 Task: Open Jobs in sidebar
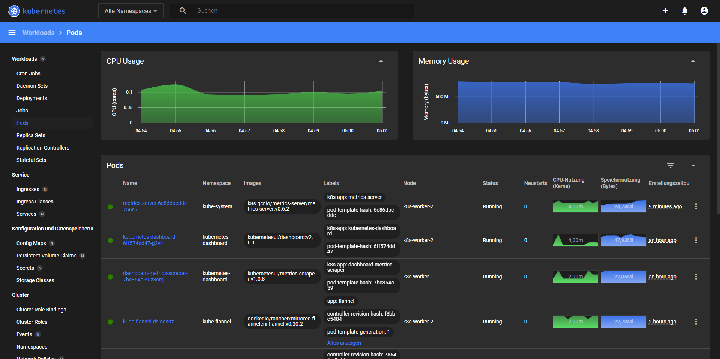[x=22, y=111]
